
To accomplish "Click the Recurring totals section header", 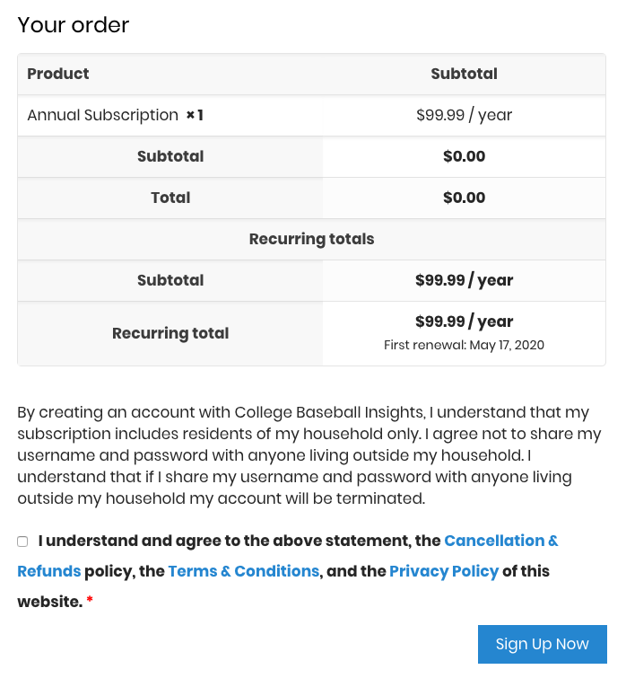I will coord(311,239).
